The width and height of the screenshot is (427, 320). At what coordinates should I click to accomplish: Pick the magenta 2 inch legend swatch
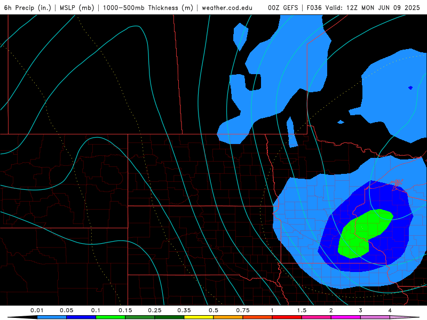(346, 317)
